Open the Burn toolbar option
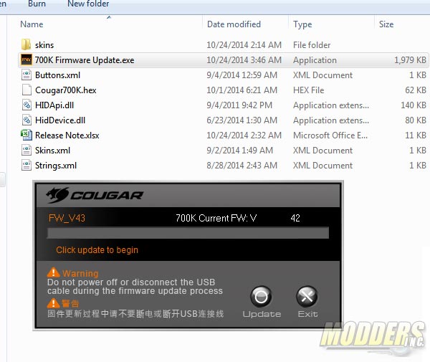Viewport: 430px width, 362px height. coord(37,4)
